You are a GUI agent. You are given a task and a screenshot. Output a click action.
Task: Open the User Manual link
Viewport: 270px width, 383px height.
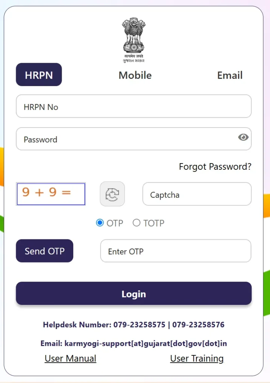70,359
